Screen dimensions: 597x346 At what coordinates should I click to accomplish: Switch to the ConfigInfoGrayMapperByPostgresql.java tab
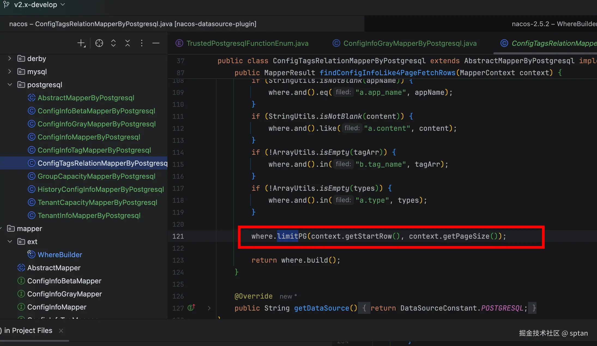pyautogui.click(x=410, y=43)
